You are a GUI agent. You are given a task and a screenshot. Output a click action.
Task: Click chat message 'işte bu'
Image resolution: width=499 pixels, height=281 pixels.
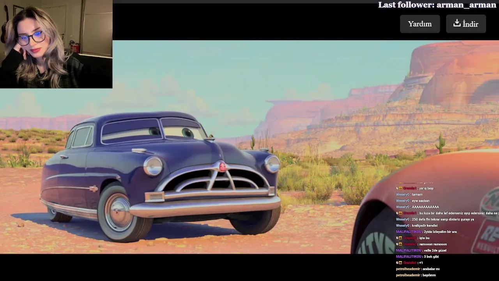tap(424, 238)
